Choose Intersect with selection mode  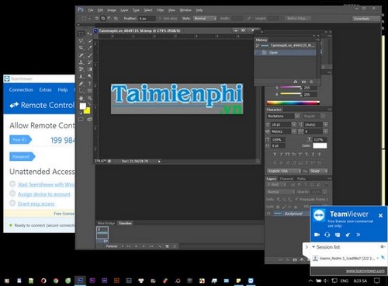point(116,19)
